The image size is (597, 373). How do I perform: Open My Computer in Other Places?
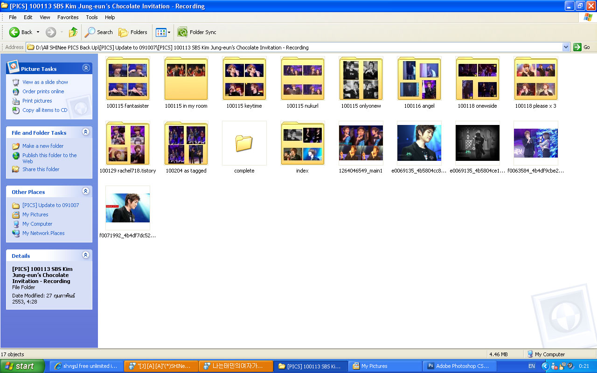coord(37,224)
